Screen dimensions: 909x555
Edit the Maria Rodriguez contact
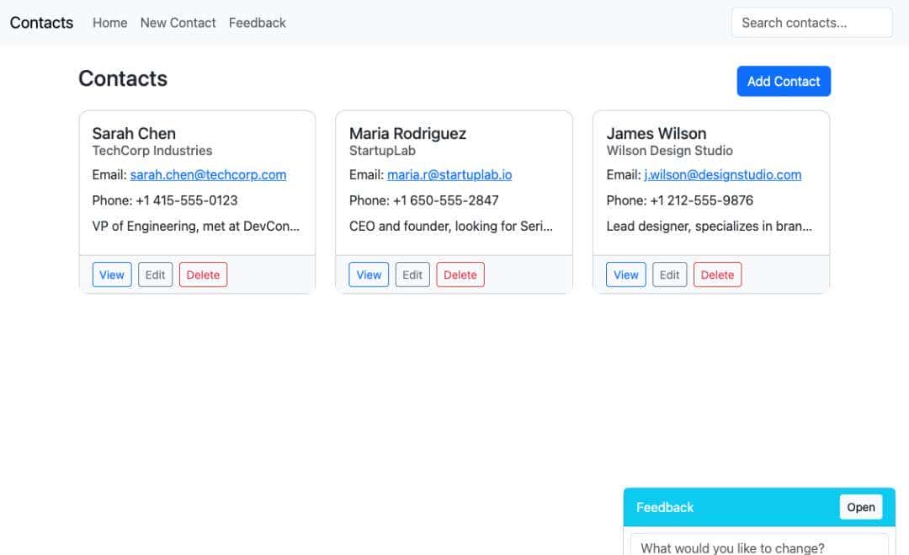(x=412, y=275)
